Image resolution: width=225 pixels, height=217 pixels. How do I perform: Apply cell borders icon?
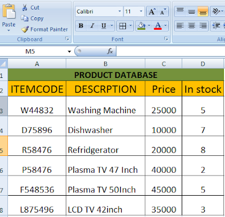123,26
